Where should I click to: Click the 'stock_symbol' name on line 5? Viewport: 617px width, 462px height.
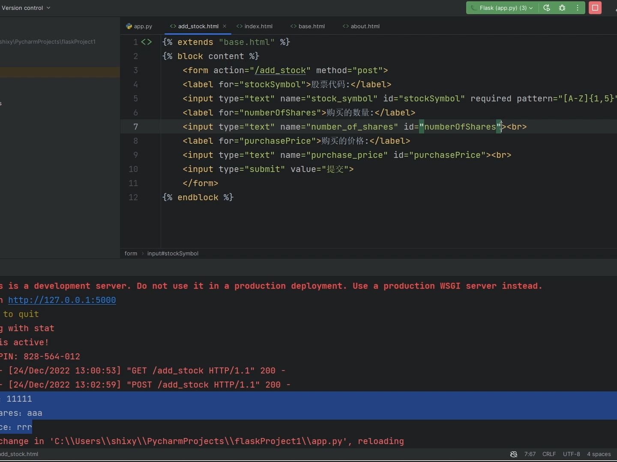tap(342, 98)
